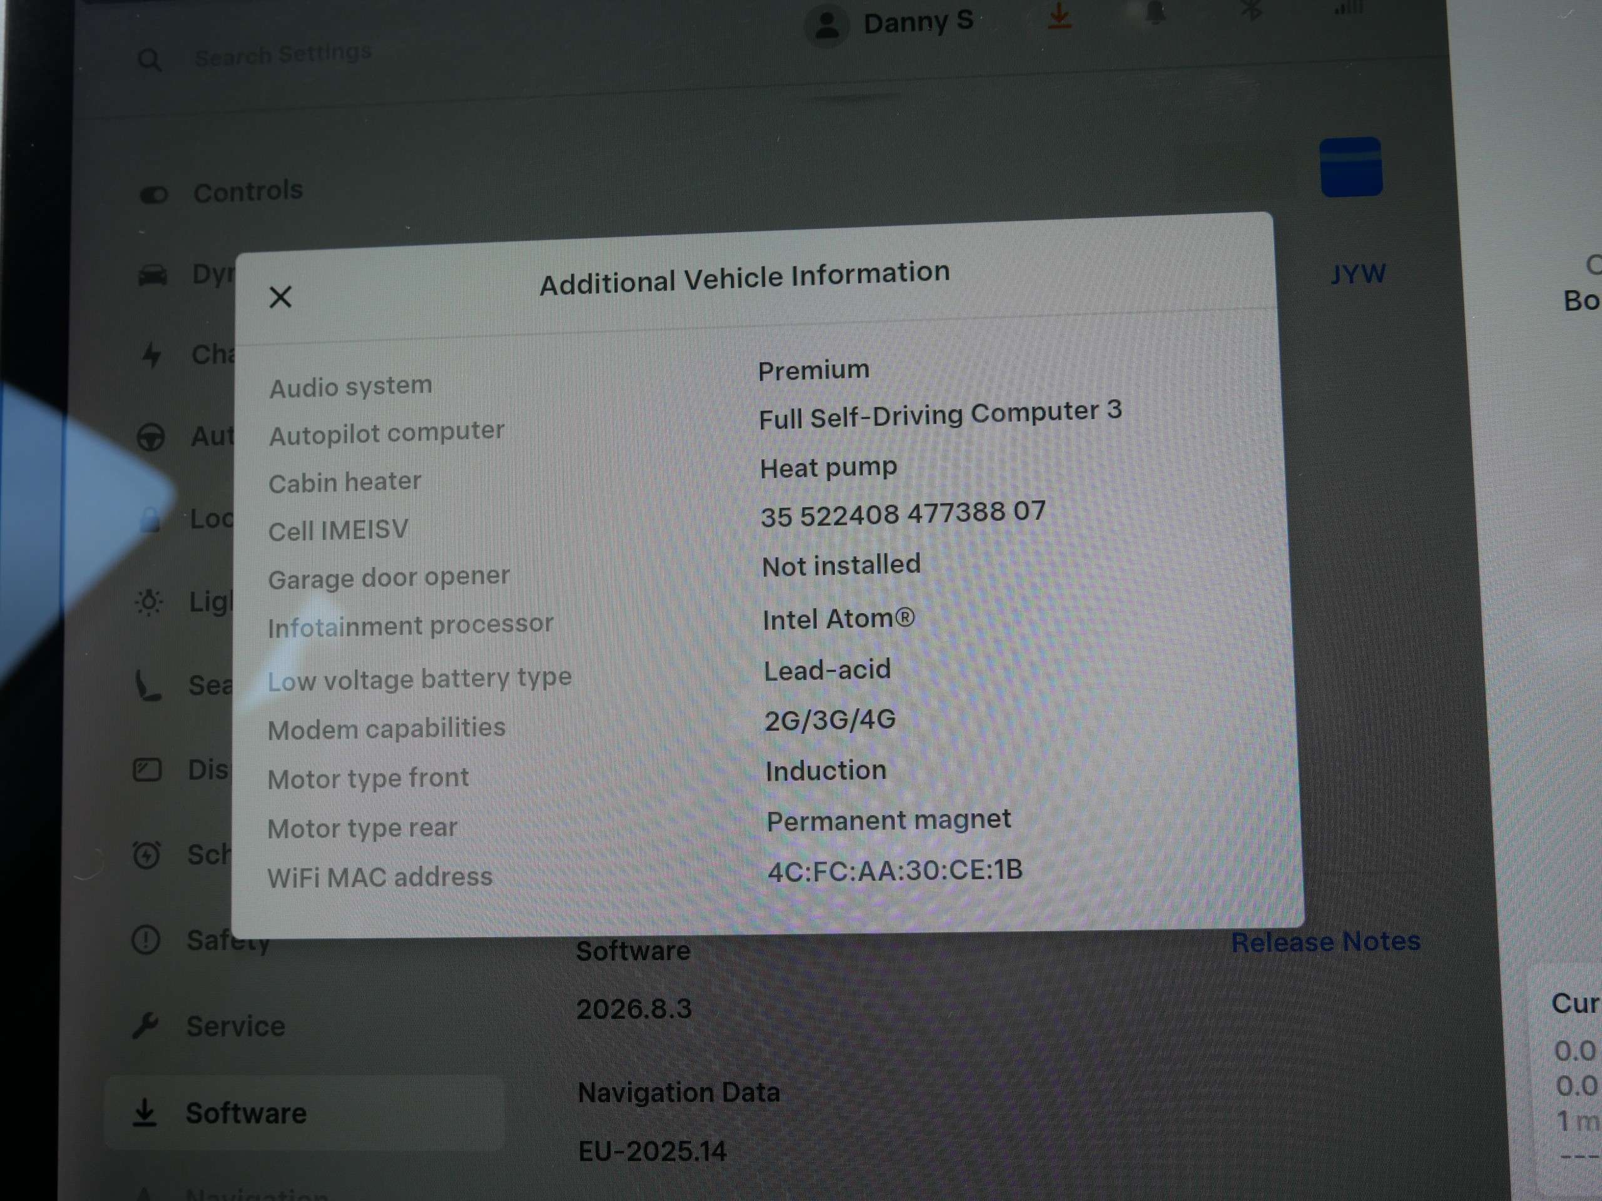Select the Induction value
This screenshot has width=1602, height=1201.
pyautogui.click(x=825, y=770)
